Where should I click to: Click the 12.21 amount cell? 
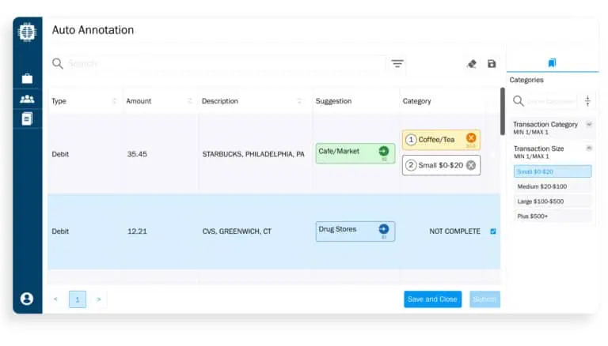tap(137, 231)
